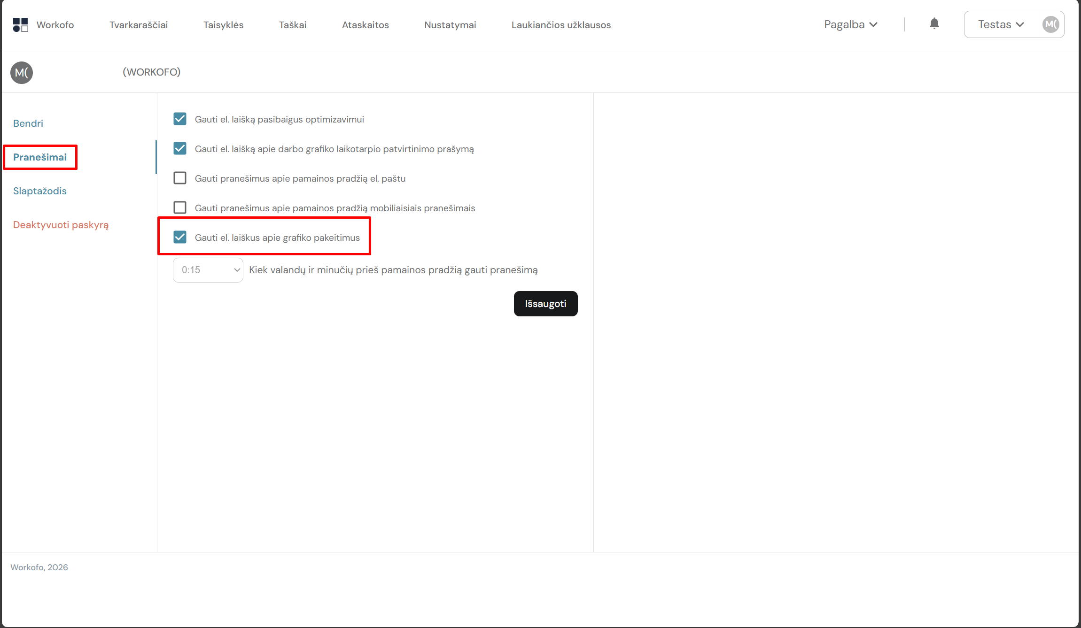
Task: Switch to the Bendri settings tab
Action: click(x=28, y=123)
